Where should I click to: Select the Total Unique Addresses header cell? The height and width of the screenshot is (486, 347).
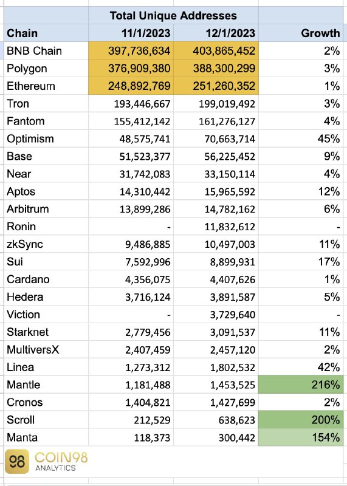(x=173, y=16)
